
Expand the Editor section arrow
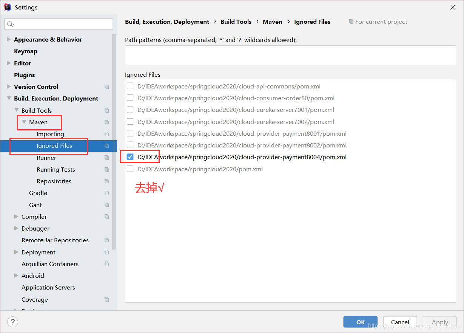(9, 63)
